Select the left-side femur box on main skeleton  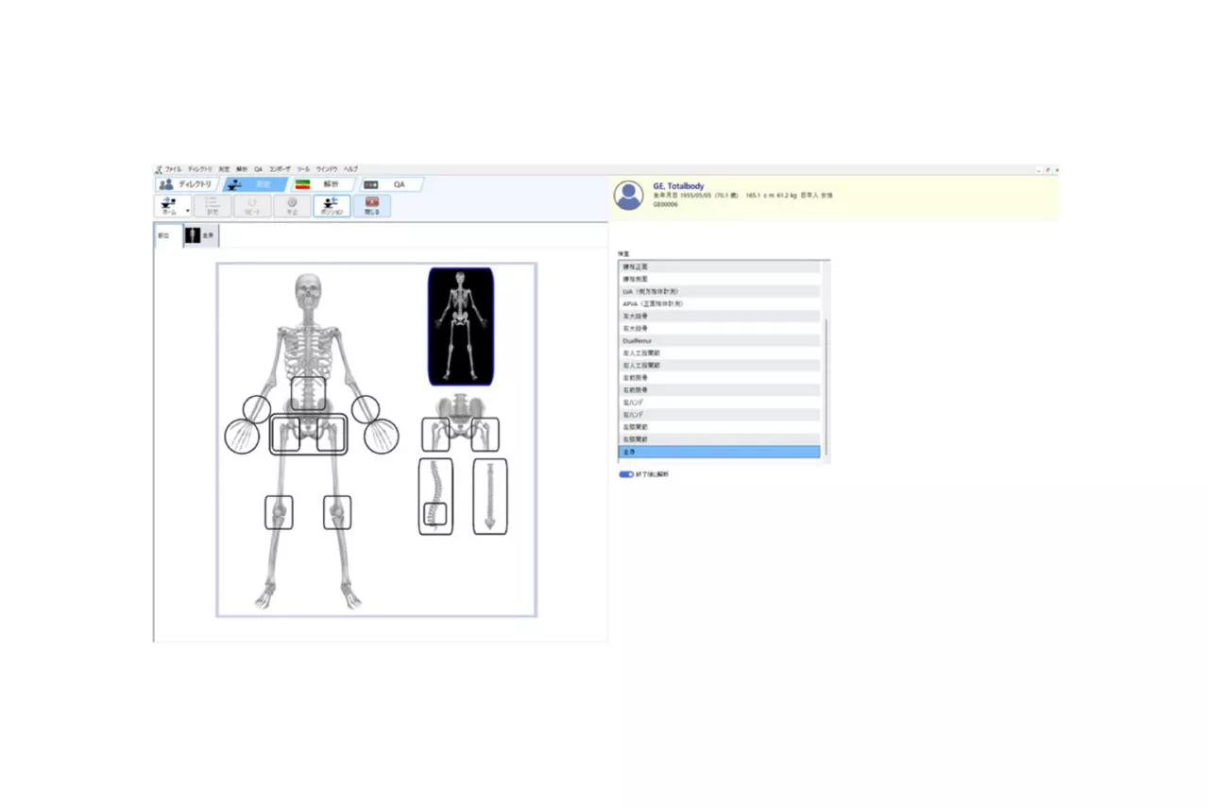[x=285, y=435]
